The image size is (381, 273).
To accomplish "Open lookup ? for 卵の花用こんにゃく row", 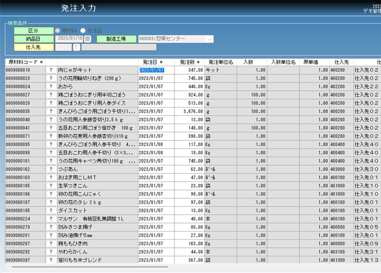I will point(51,194).
